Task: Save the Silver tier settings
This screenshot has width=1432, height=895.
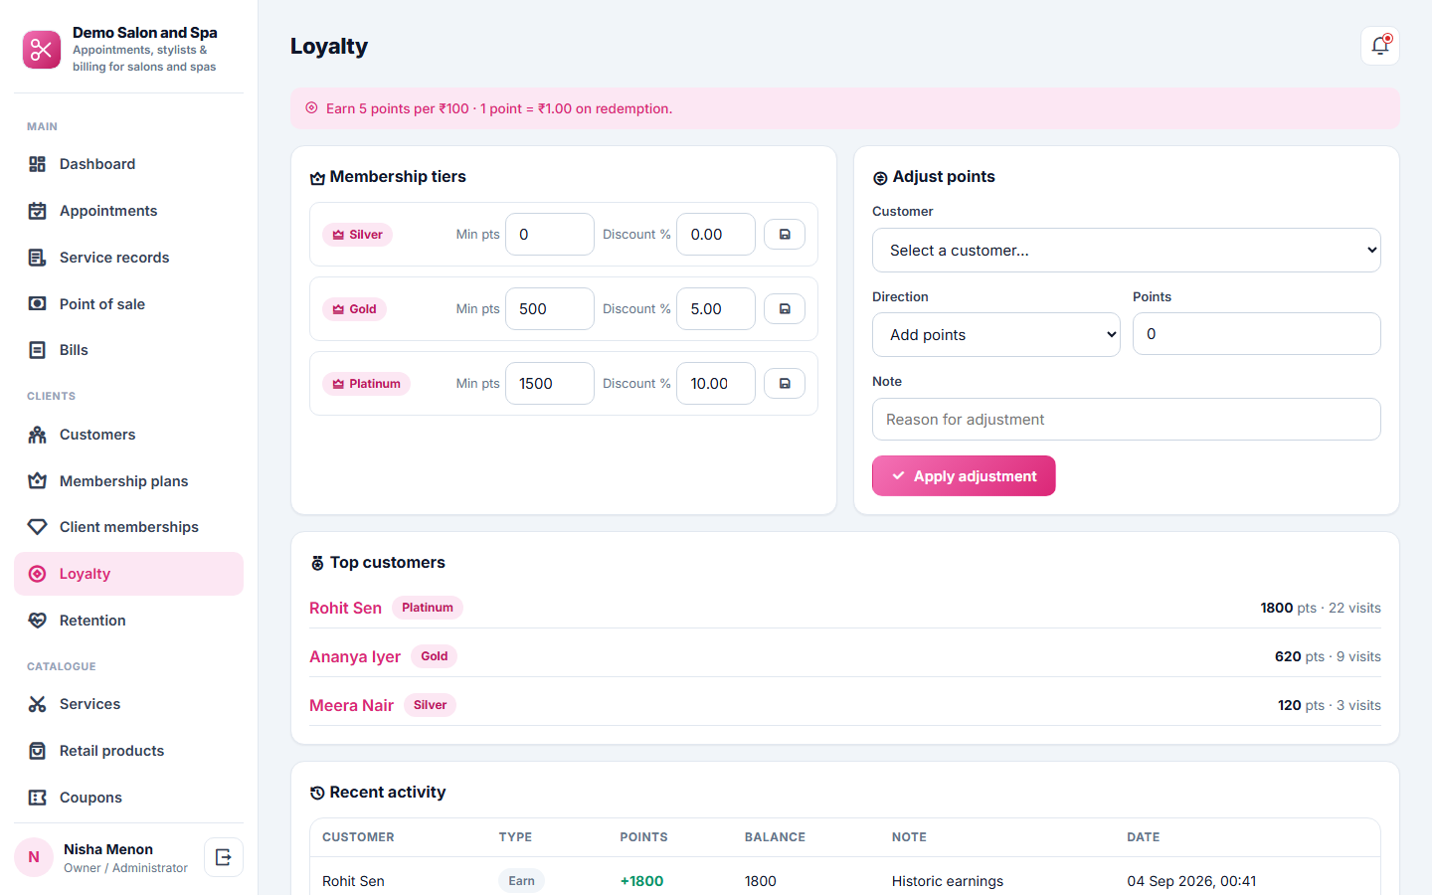Action: [x=785, y=235]
